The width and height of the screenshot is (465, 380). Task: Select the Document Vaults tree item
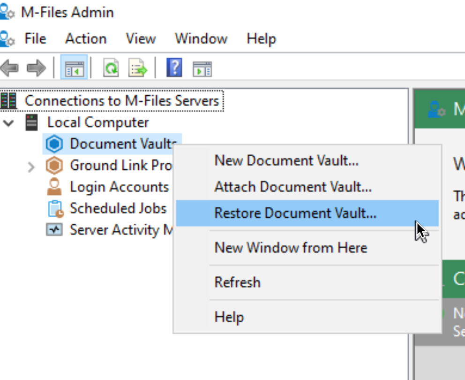tap(123, 144)
